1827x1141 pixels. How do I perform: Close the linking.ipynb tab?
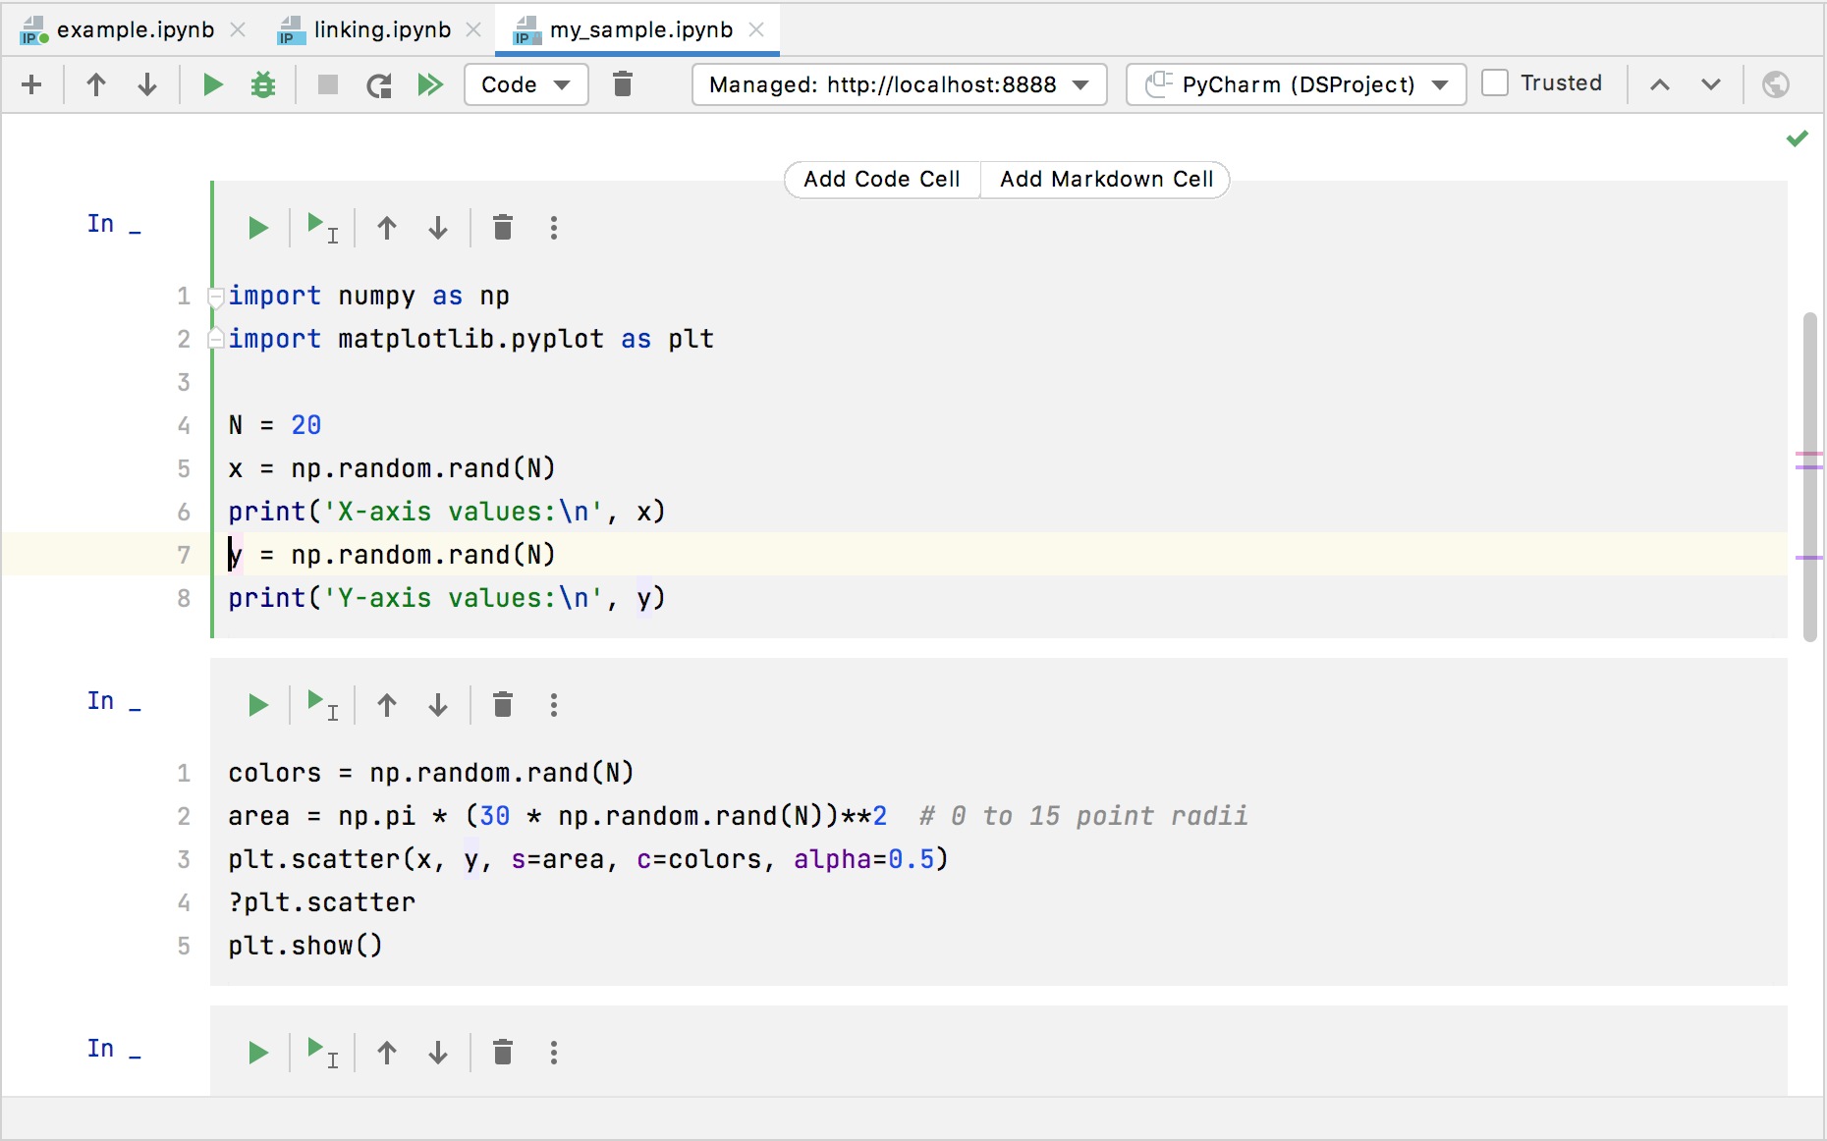click(x=473, y=29)
